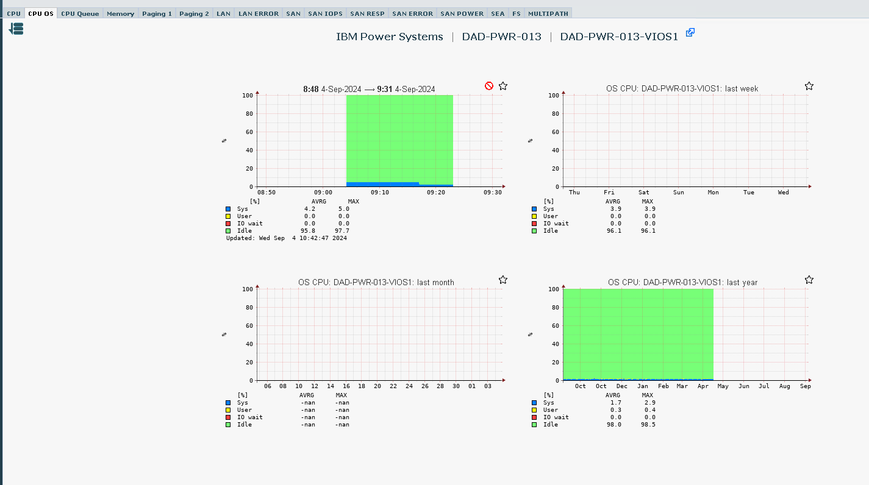Click the 'OS CPU: DAD-PWR-013-VIOS1: last week' title
The width and height of the screenshot is (869, 485).
coord(682,89)
